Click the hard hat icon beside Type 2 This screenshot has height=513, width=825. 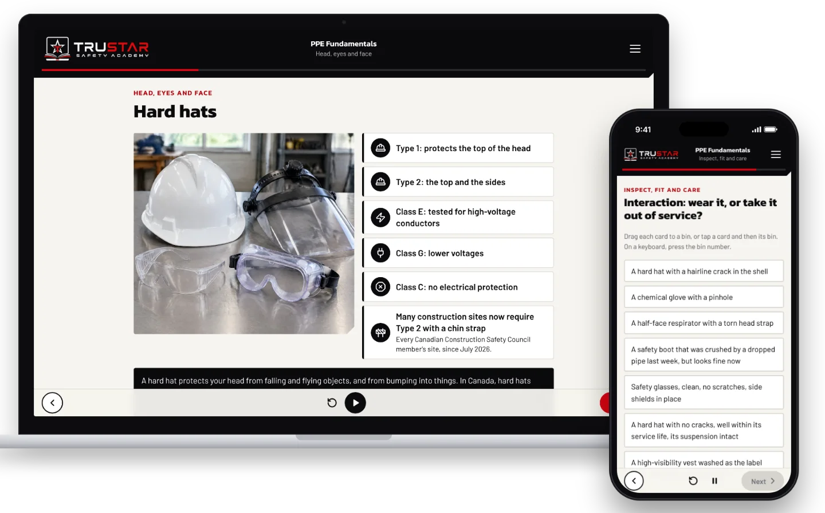[380, 182]
